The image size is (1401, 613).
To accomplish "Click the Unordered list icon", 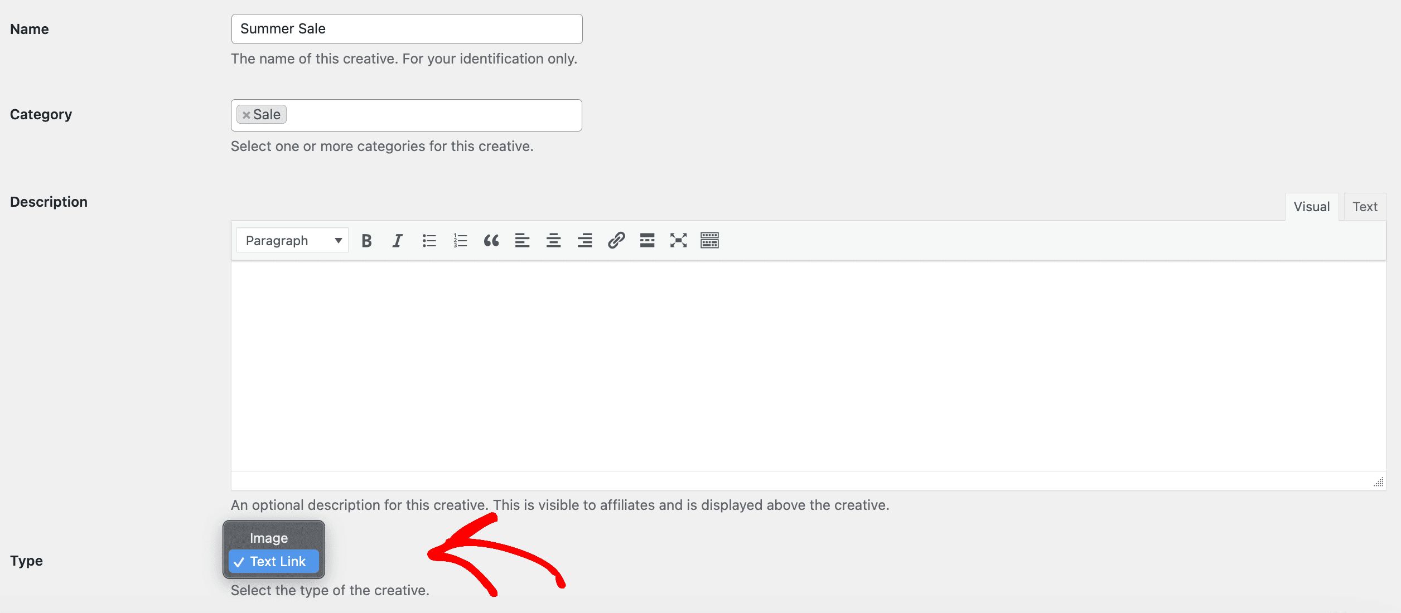I will coord(429,239).
